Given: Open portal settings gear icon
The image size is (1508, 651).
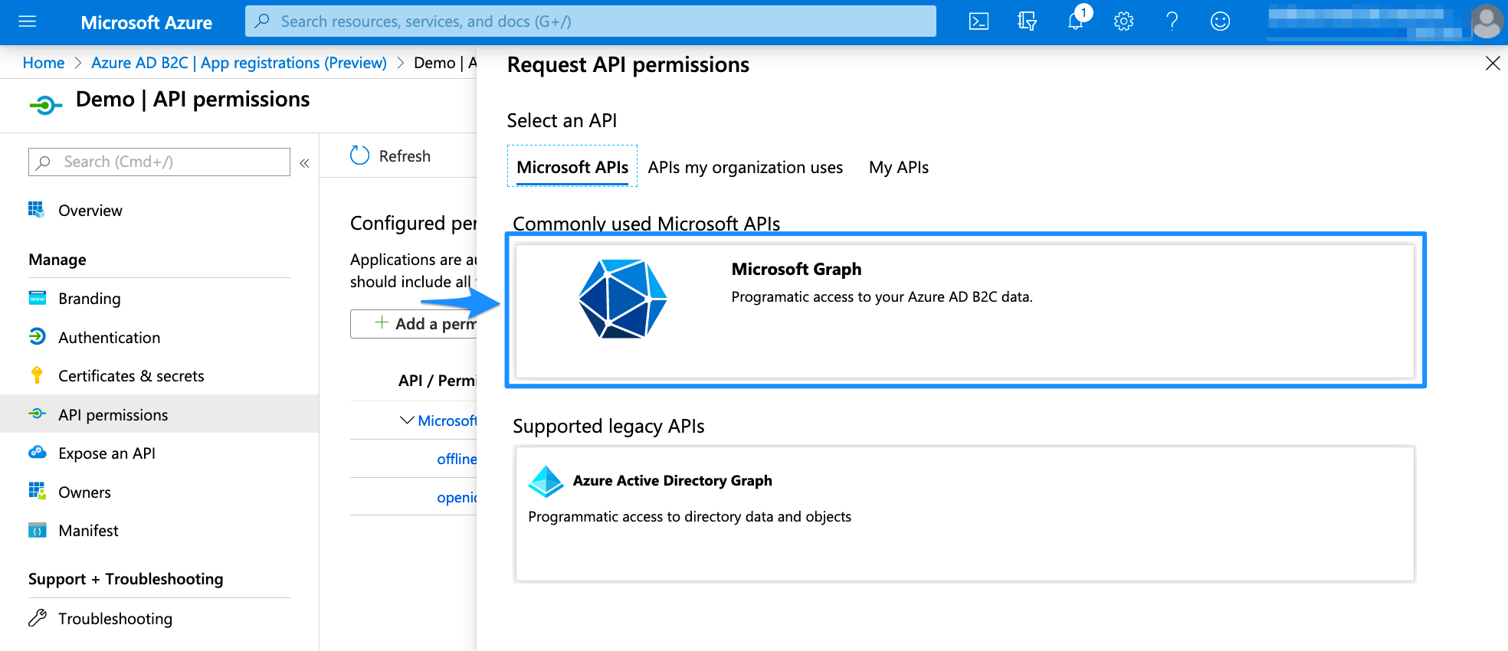Looking at the screenshot, I should (1123, 21).
